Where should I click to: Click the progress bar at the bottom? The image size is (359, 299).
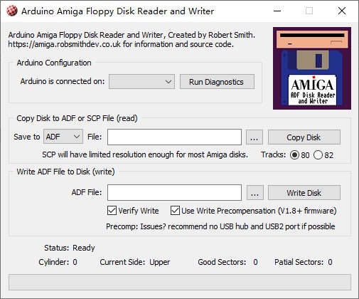180,282
